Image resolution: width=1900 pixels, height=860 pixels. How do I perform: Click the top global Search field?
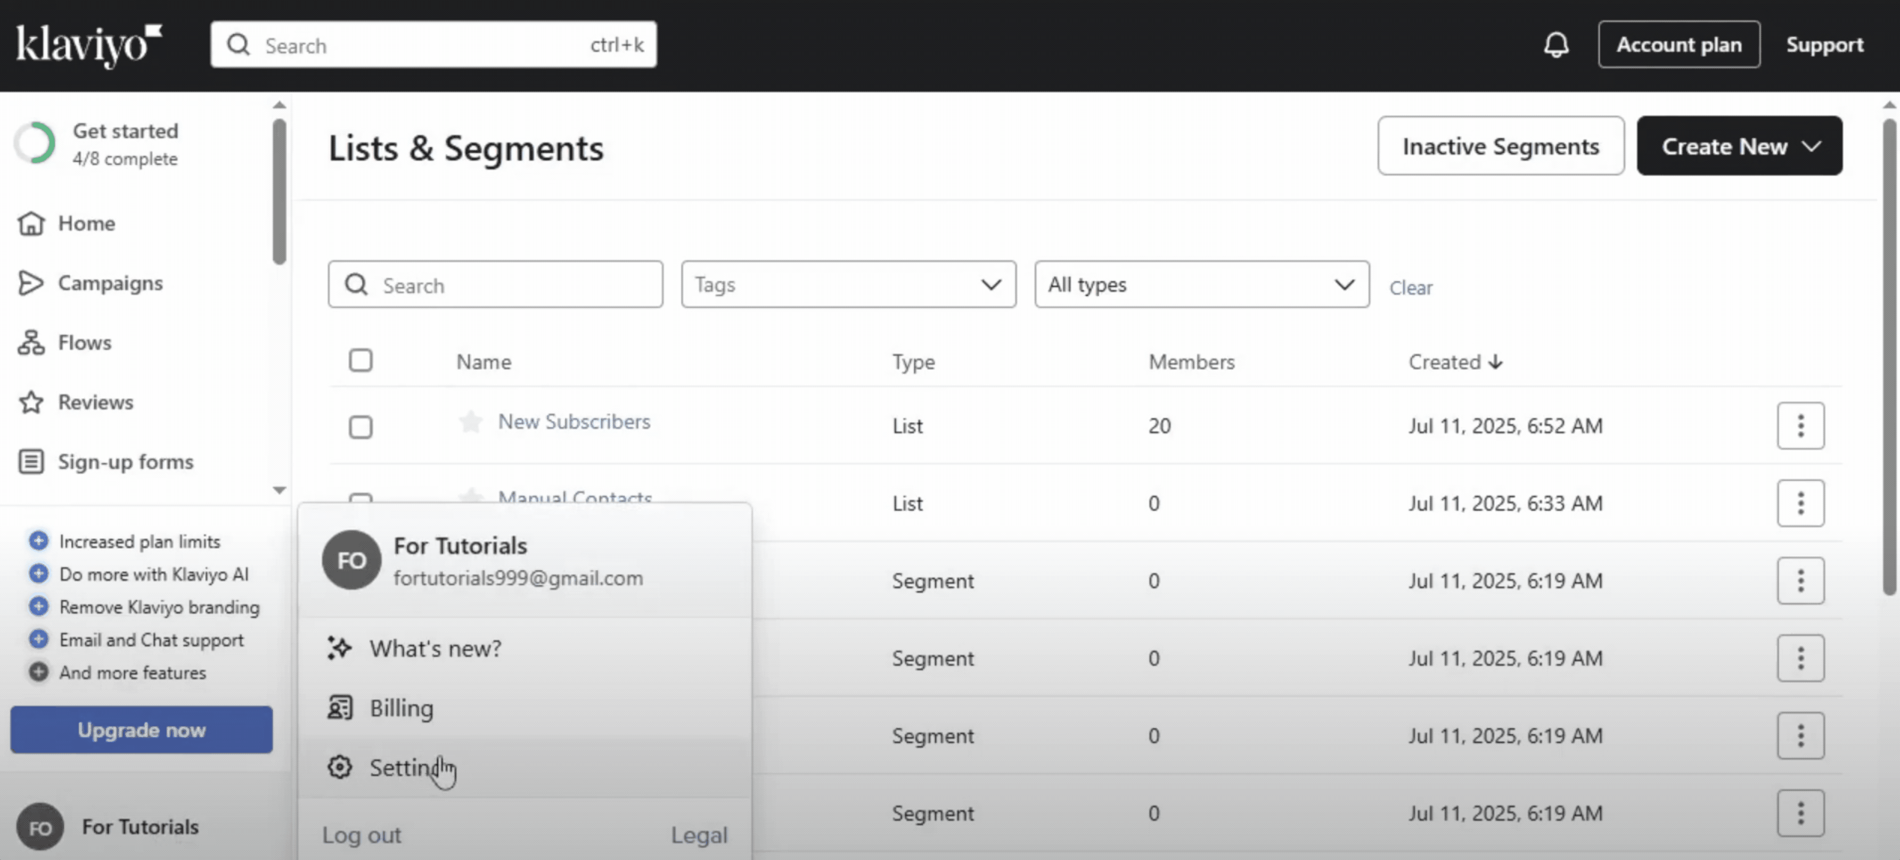pos(433,45)
